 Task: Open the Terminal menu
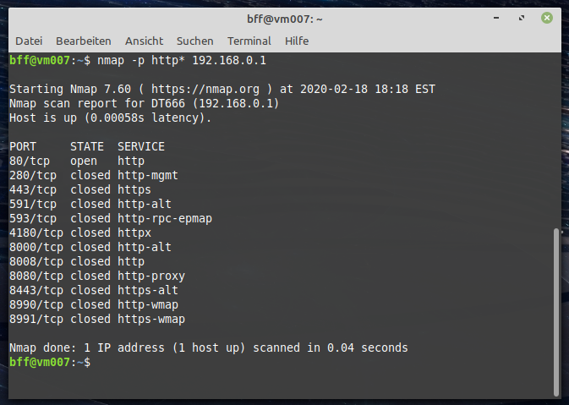click(x=249, y=41)
